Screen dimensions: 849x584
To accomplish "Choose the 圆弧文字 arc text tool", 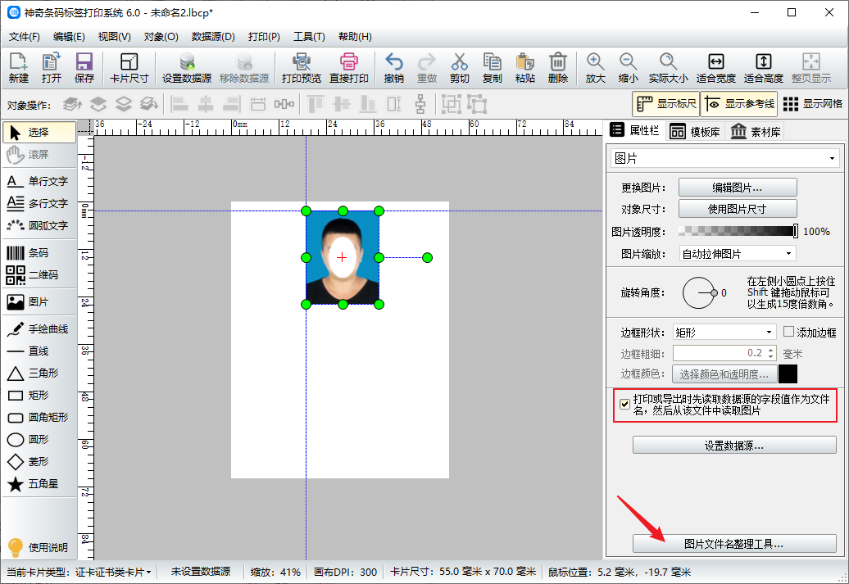I will [x=38, y=225].
